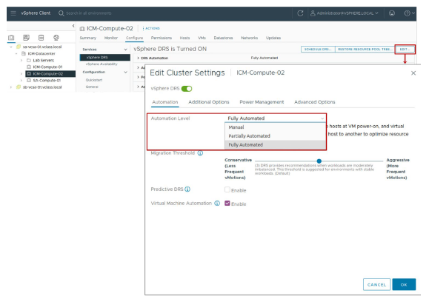Open the Updates tab
429x302 pixels.
coord(273,38)
